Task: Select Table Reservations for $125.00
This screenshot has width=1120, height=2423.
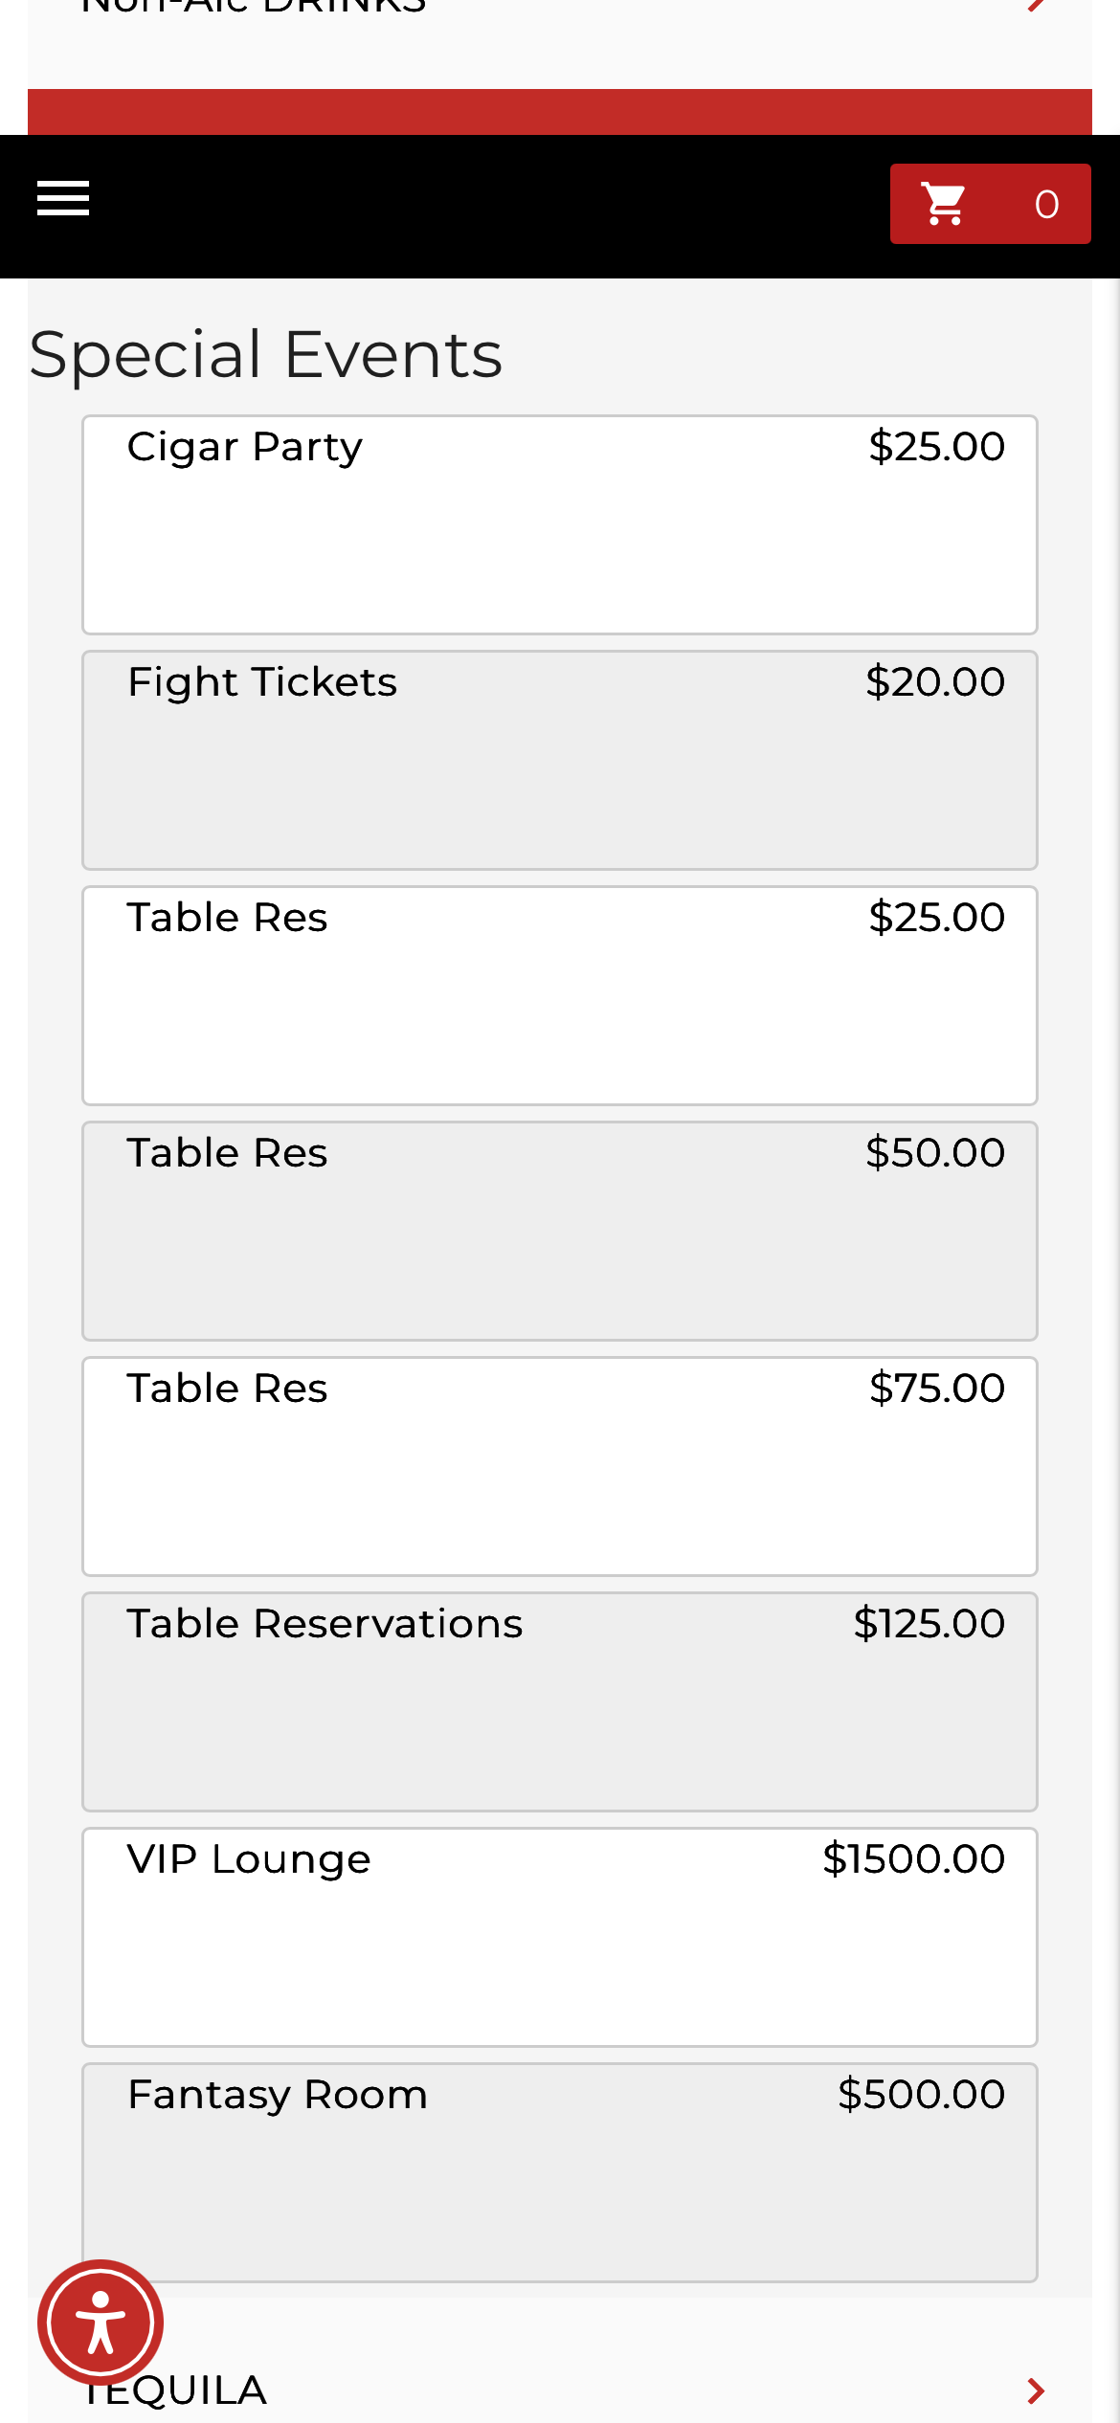Action: [x=559, y=1701]
